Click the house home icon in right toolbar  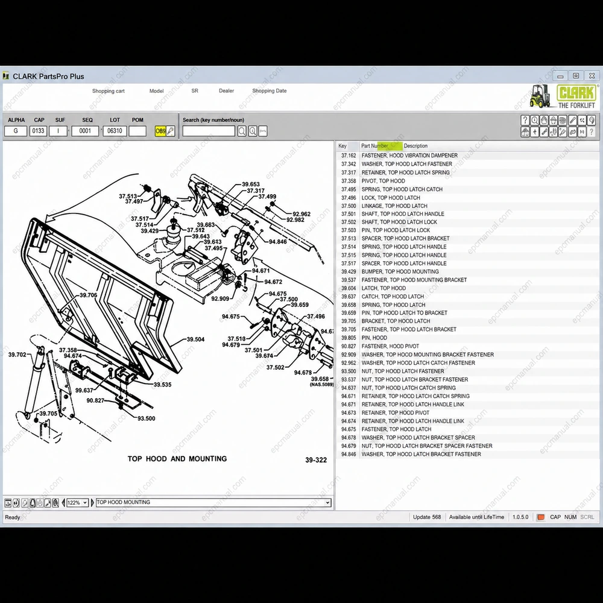[x=525, y=132]
